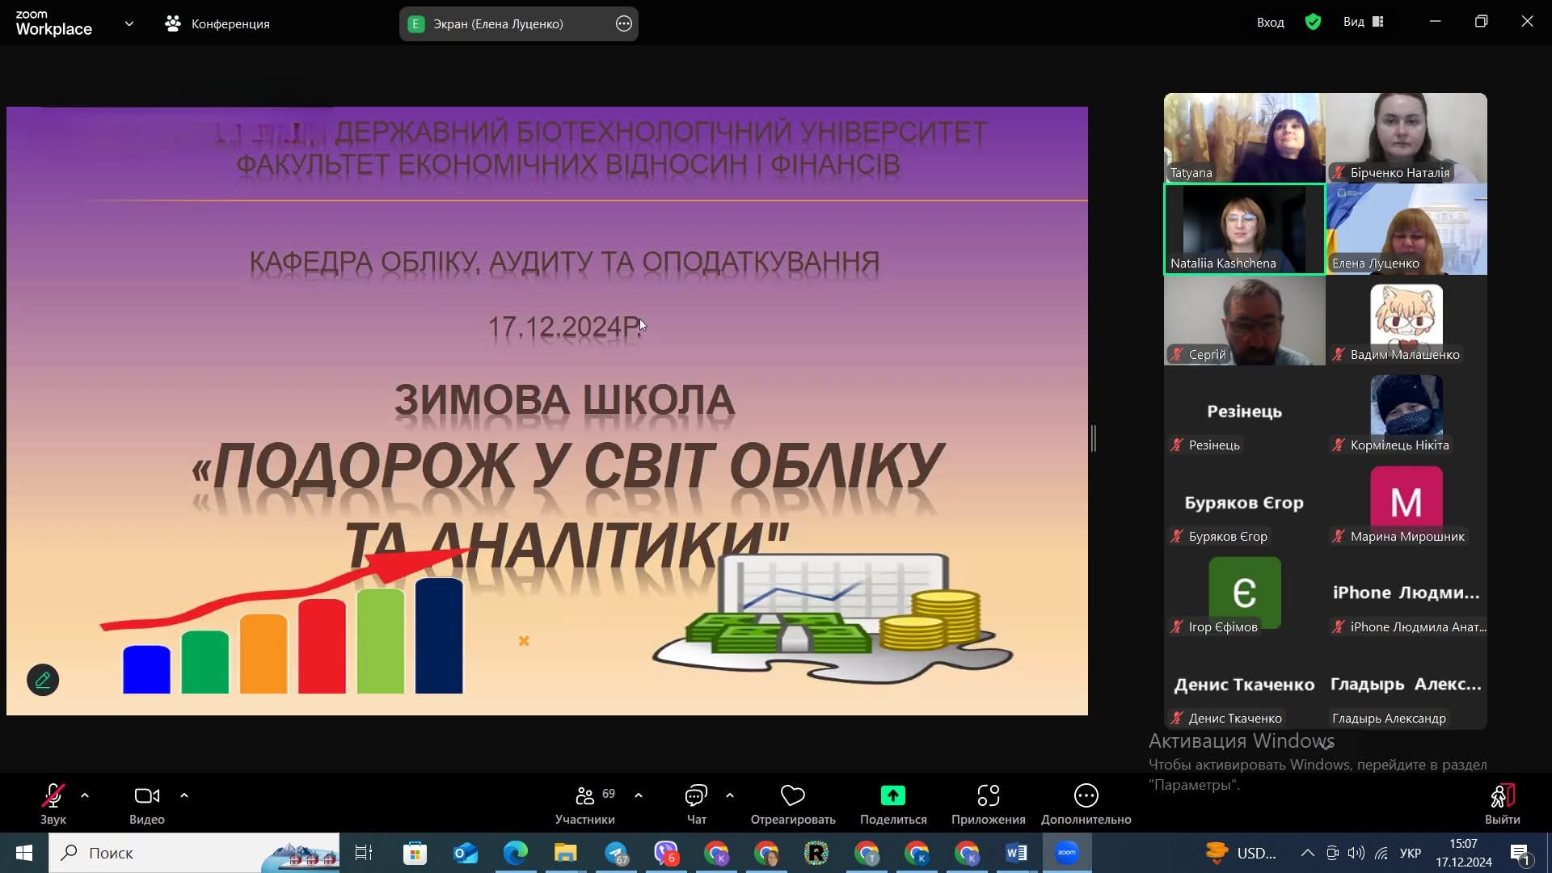1552x873 pixels.
Task: Open Zoom Workplace dropdown chevron
Action: [x=129, y=23]
